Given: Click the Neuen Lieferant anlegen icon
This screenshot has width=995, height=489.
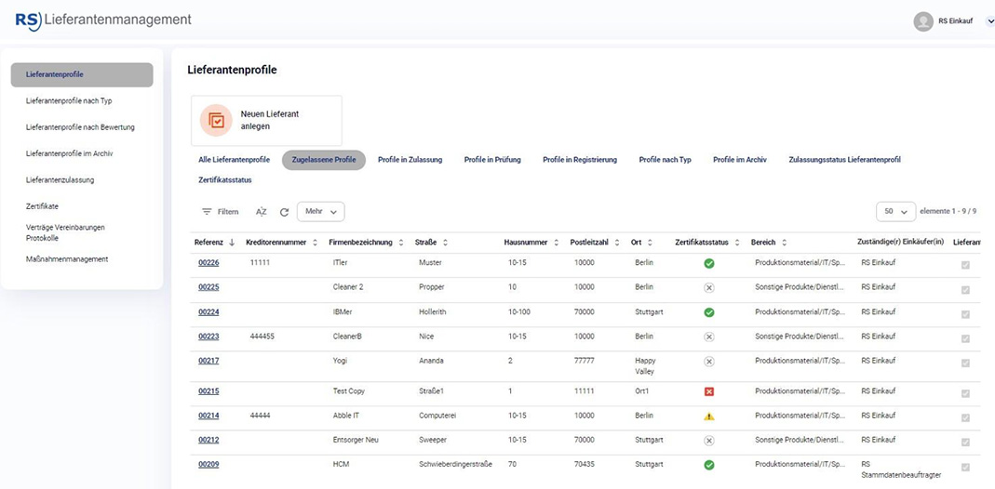Looking at the screenshot, I should tap(216, 120).
